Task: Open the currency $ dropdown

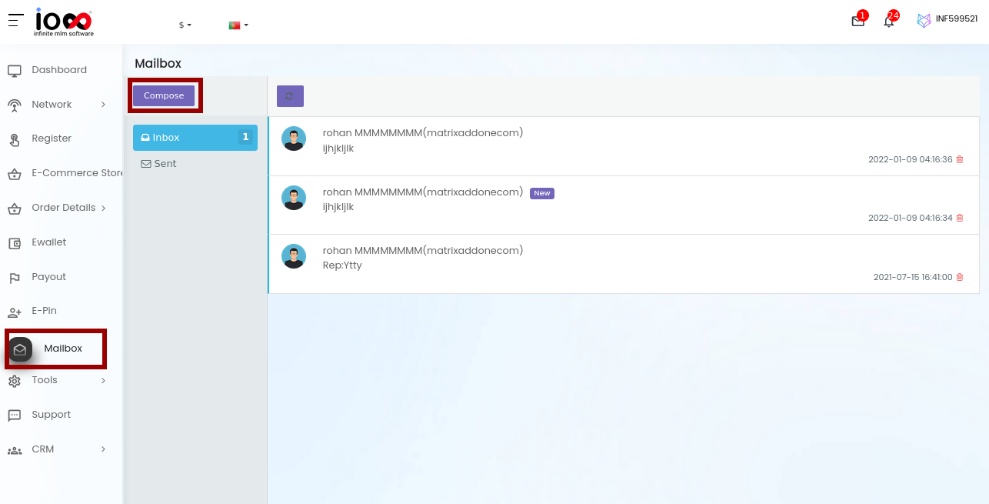Action: (185, 25)
